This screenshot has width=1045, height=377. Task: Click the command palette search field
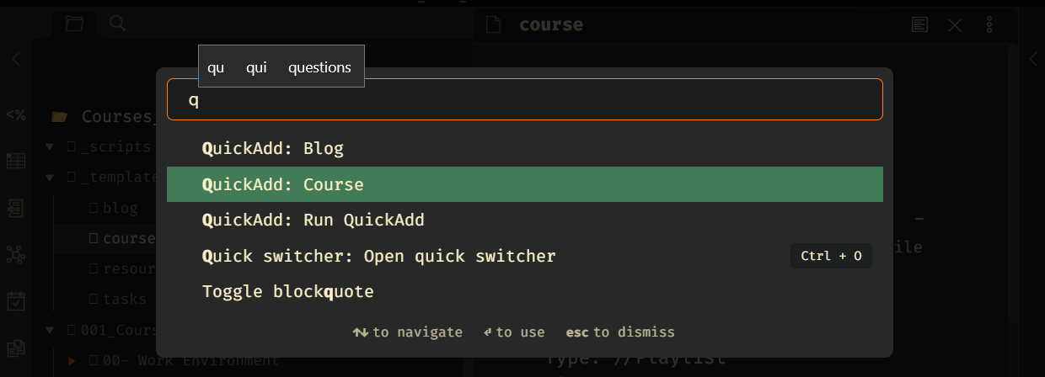click(525, 99)
